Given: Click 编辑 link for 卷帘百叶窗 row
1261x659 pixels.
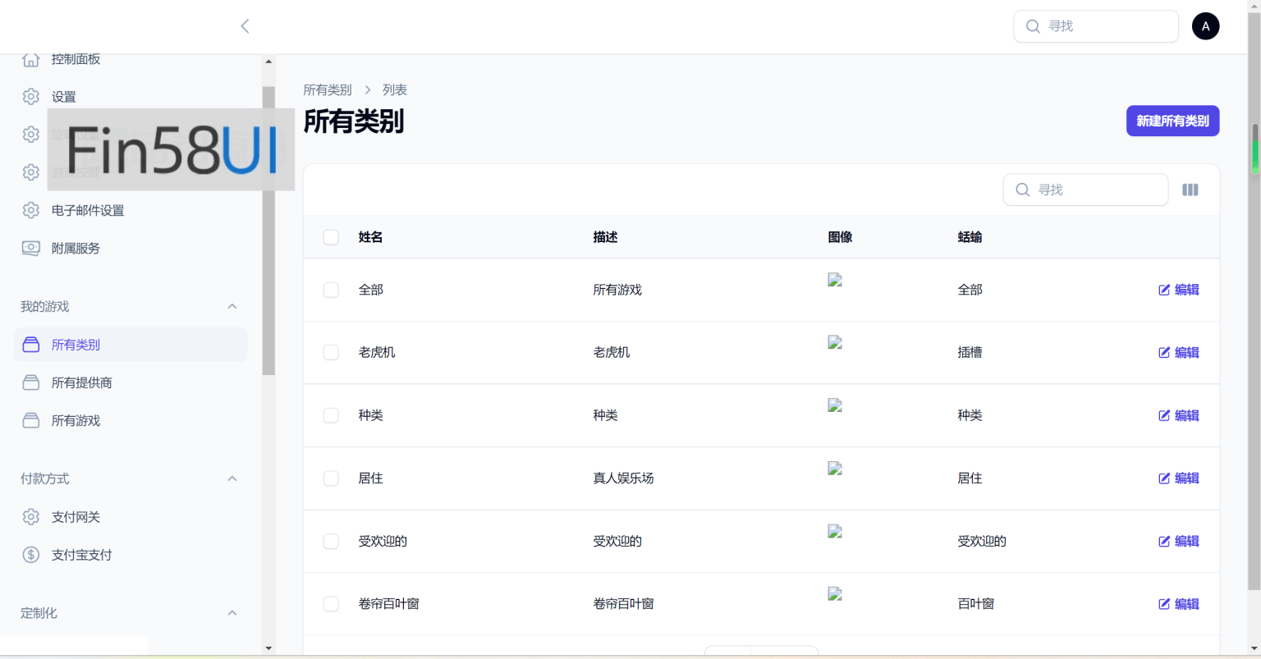Looking at the screenshot, I should click(1179, 604).
